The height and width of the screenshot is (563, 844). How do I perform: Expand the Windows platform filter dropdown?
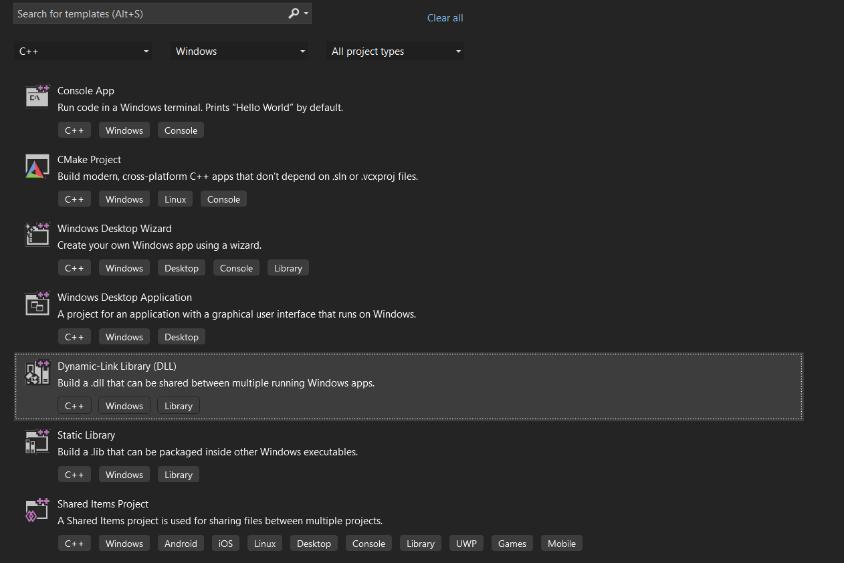239,51
